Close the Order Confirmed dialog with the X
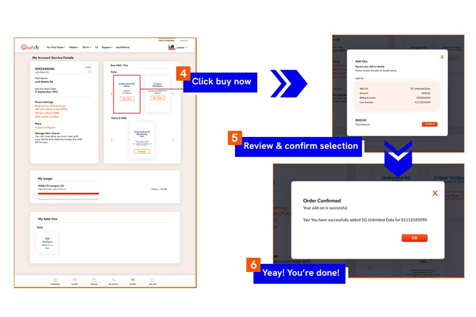Screen dimensions: 476x317 [x=435, y=193]
